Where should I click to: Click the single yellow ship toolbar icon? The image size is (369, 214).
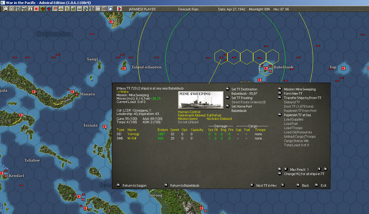[61, 9]
